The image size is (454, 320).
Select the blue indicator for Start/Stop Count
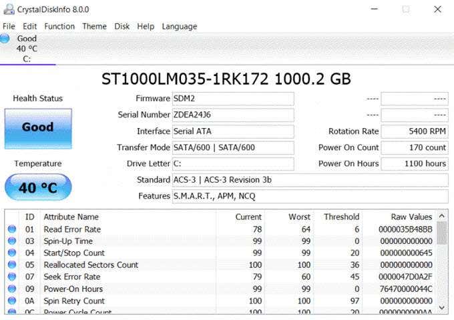tap(11, 253)
